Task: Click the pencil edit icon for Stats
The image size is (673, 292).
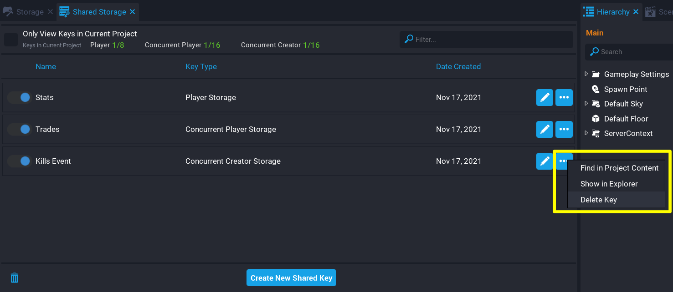Action: pyautogui.click(x=545, y=97)
